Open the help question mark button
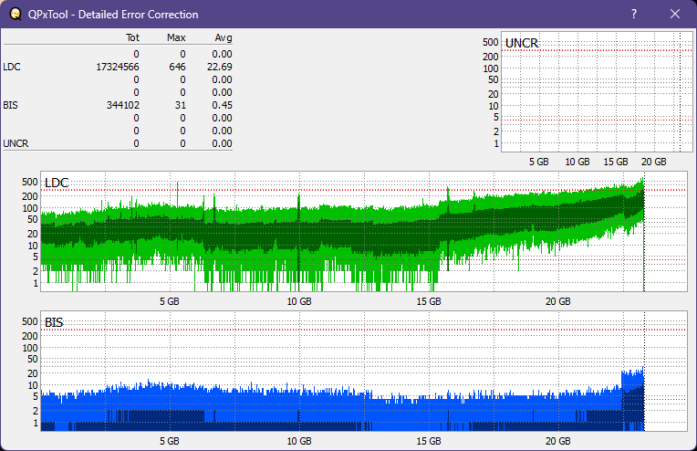 (634, 14)
